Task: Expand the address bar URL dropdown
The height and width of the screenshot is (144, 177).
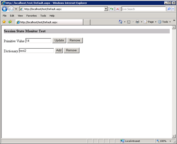Action: (106, 9)
